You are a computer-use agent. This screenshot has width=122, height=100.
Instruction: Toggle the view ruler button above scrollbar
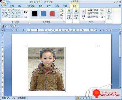pyautogui.click(x=120, y=30)
